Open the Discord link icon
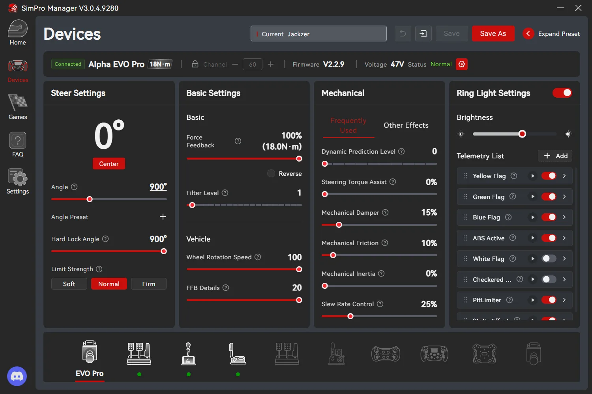 (17, 377)
